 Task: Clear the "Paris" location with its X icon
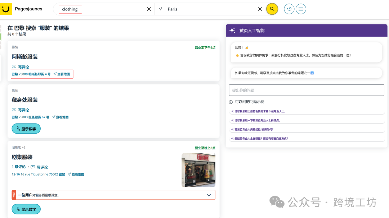tap(260, 9)
